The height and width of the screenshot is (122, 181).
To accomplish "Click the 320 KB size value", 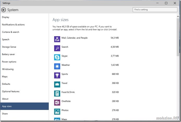I will coord(115,92).
